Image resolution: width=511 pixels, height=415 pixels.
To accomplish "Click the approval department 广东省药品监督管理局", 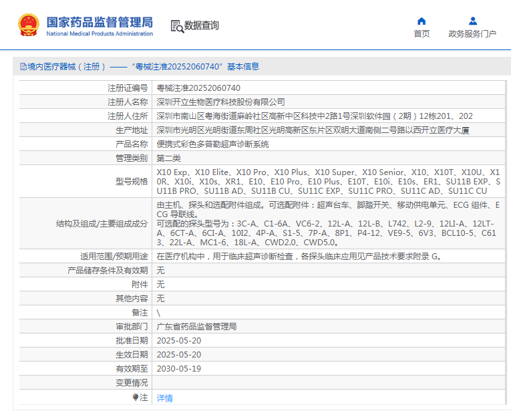I will [x=196, y=327].
